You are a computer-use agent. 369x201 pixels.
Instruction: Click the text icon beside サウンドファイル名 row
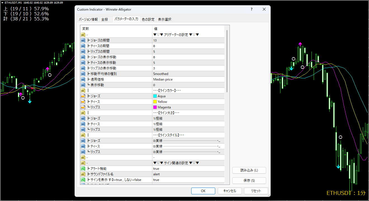tap(83, 174)
